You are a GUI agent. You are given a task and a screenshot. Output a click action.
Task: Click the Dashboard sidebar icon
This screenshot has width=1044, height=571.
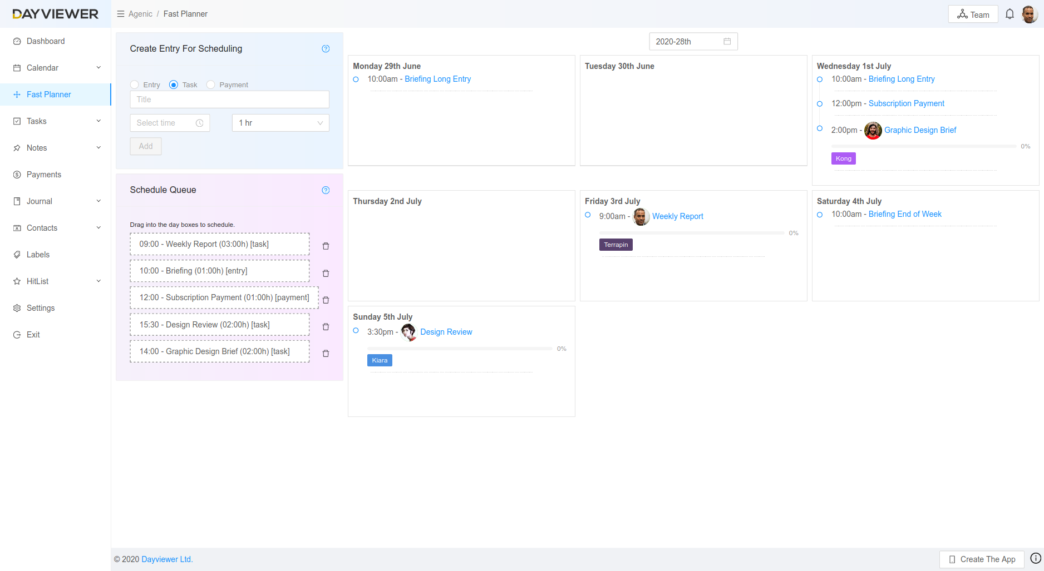(x=17, y=41)
